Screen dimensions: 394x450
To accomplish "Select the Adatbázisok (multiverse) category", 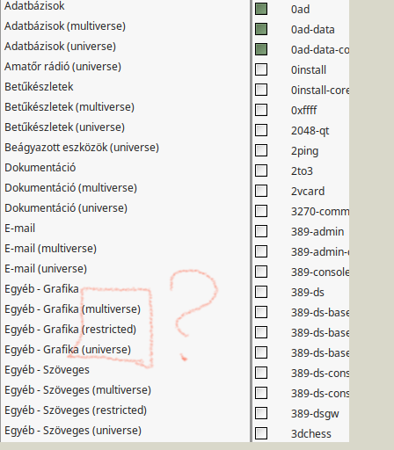I will [x=65, y=26].
